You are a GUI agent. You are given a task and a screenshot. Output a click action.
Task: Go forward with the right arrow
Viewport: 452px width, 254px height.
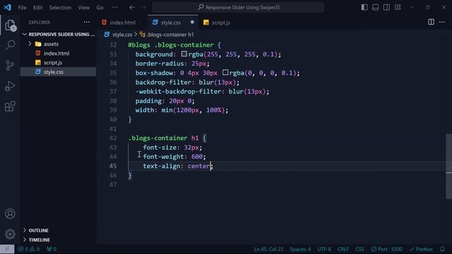point(143,8)
